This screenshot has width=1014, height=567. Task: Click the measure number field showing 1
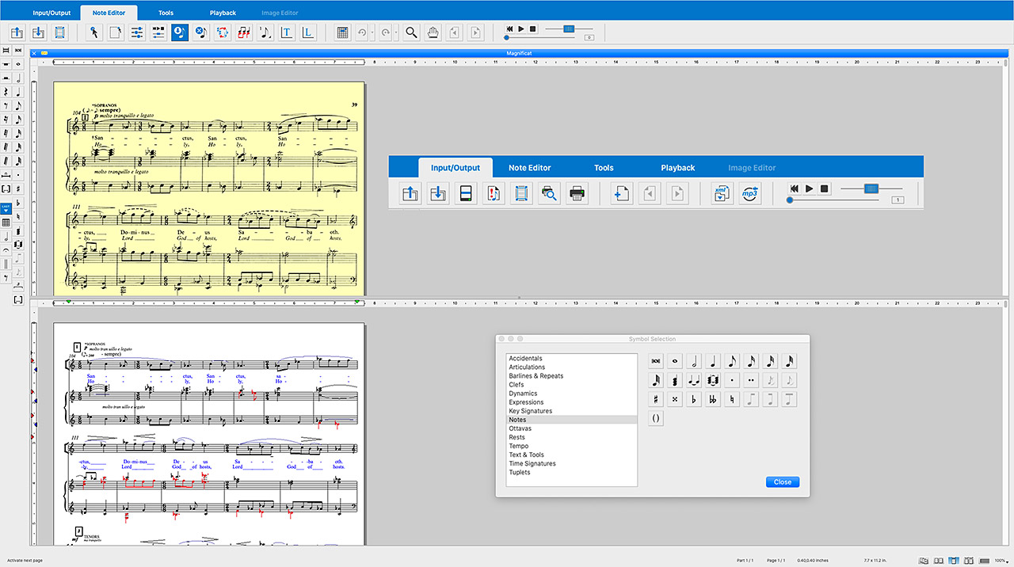[x=898, y=200]
